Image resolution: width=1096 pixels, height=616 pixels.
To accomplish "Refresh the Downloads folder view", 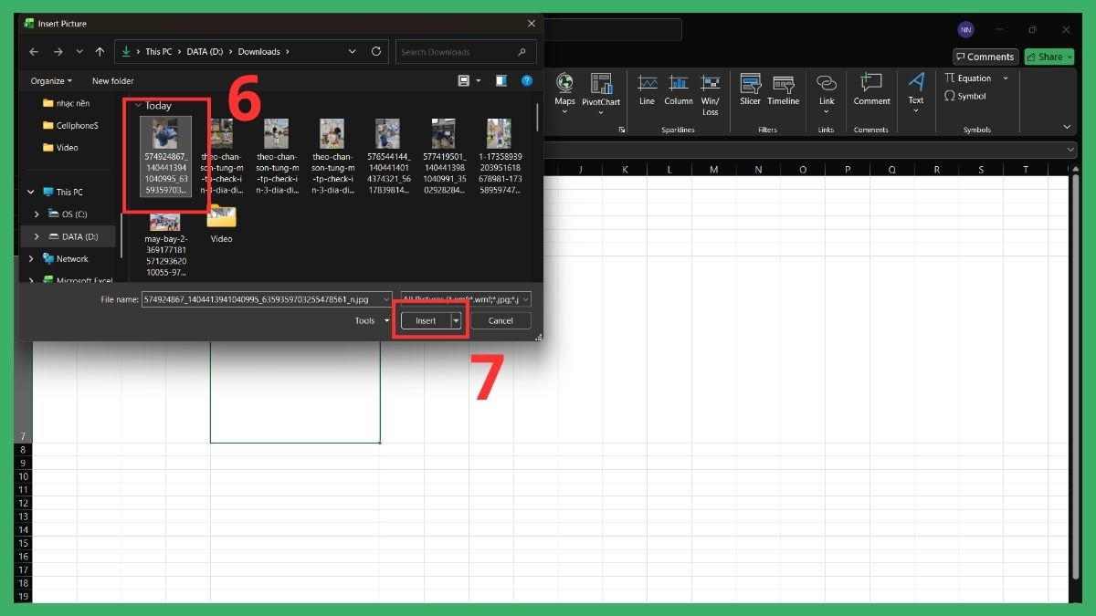I will click(378, 51).
